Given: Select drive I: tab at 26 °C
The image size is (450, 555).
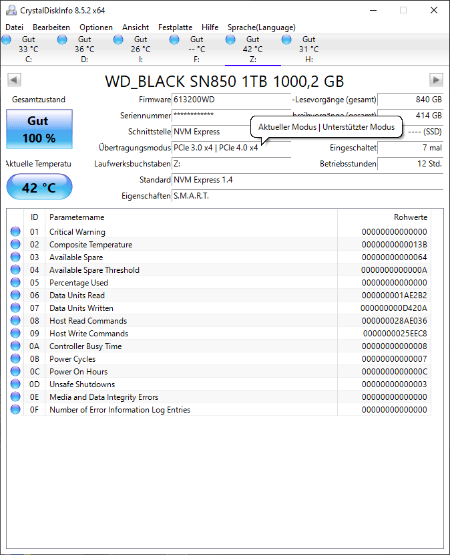Looking at the screenshot, I should 141,49.
